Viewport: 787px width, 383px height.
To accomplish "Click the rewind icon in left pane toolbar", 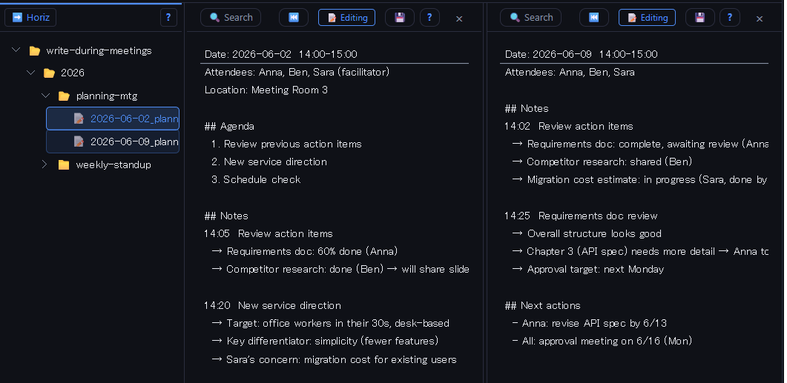I will click(294, 18).
